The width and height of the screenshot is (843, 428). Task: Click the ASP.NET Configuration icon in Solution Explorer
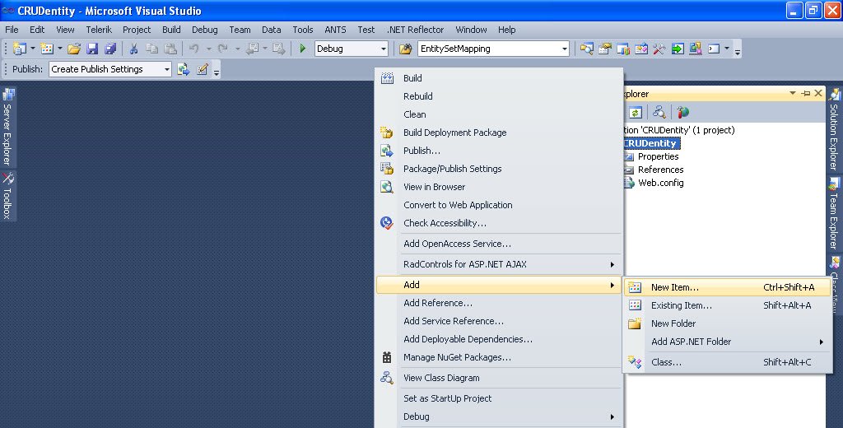[683, 113]
